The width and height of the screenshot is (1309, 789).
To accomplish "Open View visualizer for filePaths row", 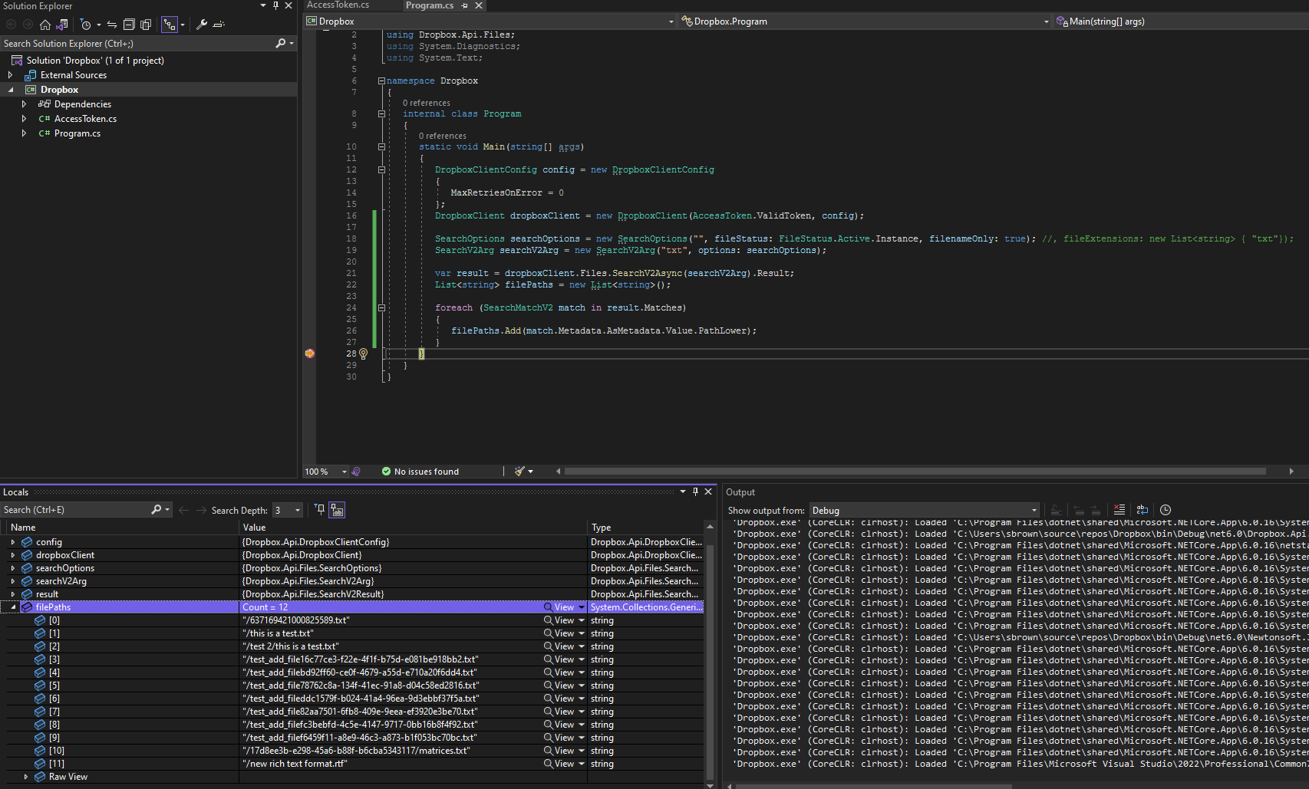I will 559,607.
